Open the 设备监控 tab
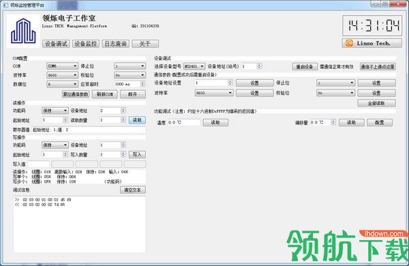 pyautogui.click(x=86, y=44)
